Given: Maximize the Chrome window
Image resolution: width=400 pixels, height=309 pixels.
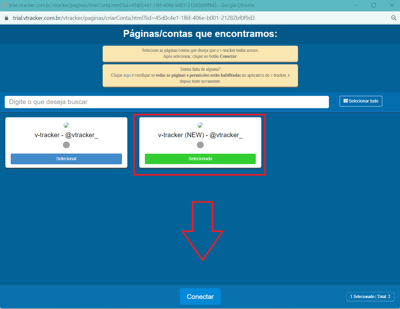Looking at the screenshot, I should [x=374, y=5].
